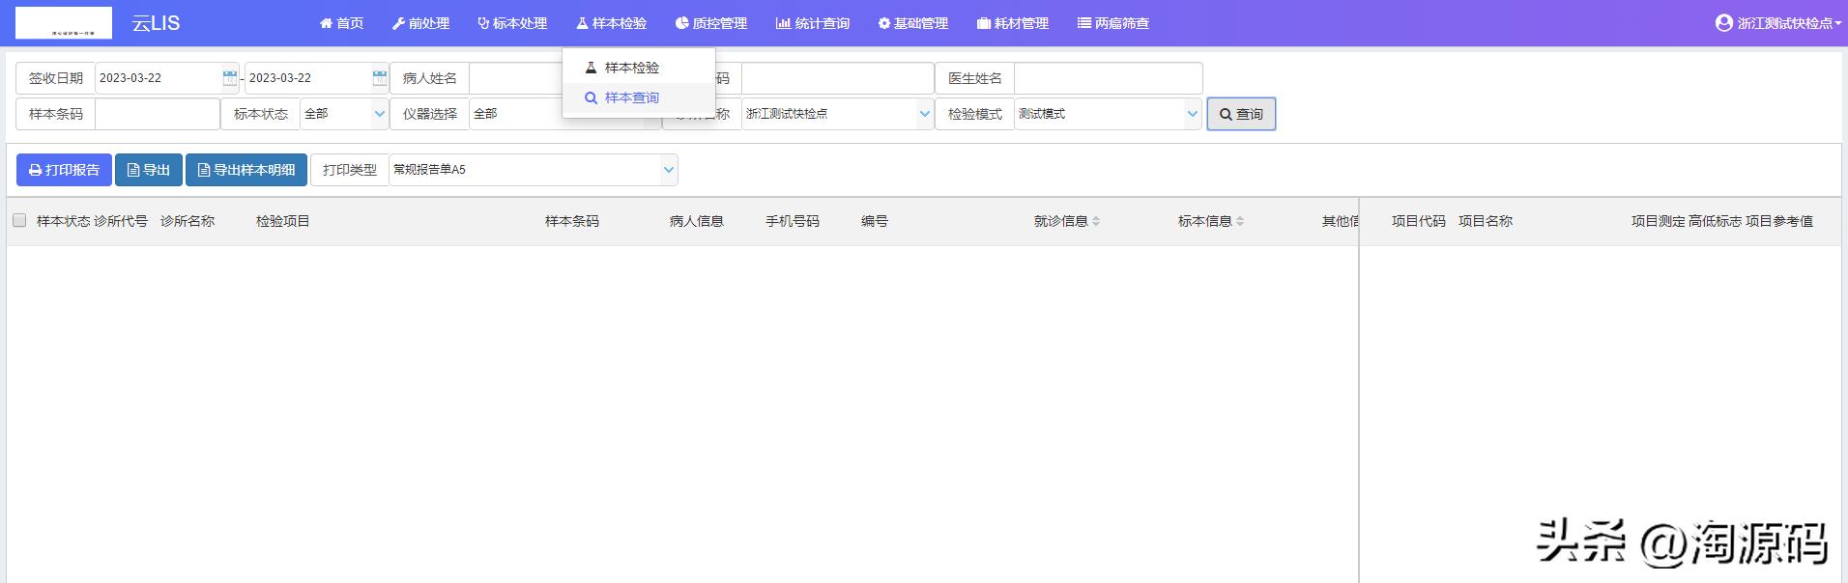Image resolution: width=1848 pixels, height=583 pixels.
Task: Click the 样本状态 column header
Action: click(x=63, y=221)
